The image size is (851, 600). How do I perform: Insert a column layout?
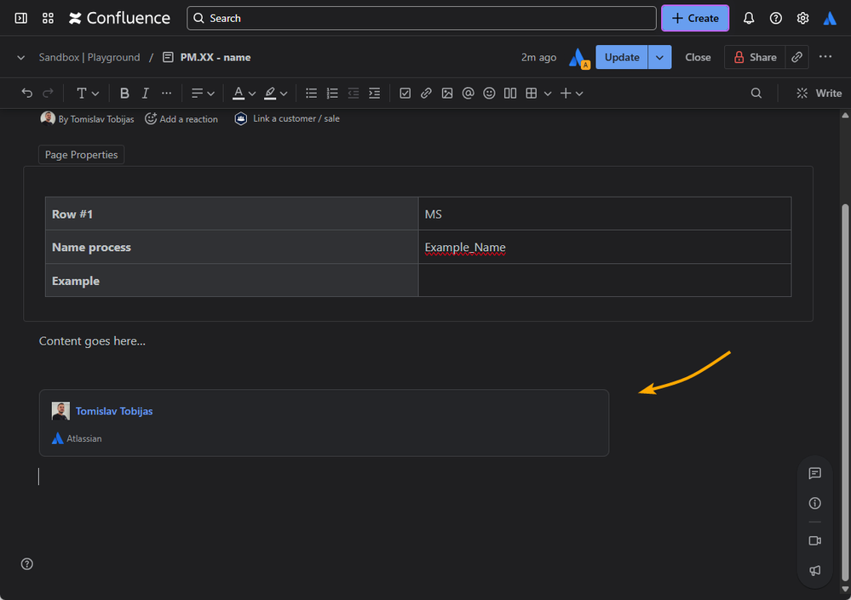510,94
